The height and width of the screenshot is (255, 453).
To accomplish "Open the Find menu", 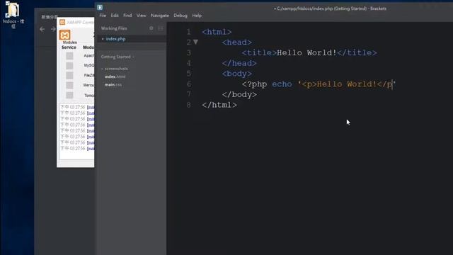I will click(x=127, y=16).
